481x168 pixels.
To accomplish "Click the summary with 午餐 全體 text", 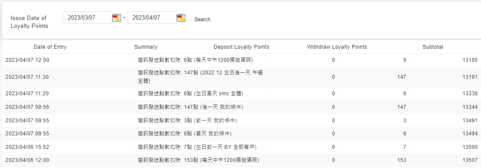I will [x=200, y=77].
